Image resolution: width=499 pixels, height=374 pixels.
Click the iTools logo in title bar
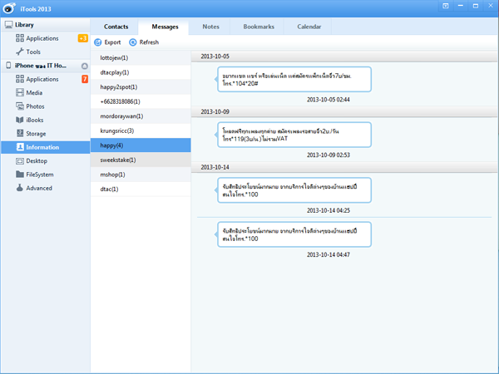(9, 7)
